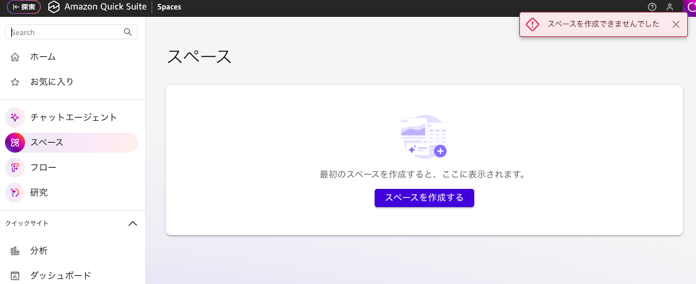
Task: Open ダッシュボード in the sidebar
Action: pyautogui.click(x=71, y=276)
